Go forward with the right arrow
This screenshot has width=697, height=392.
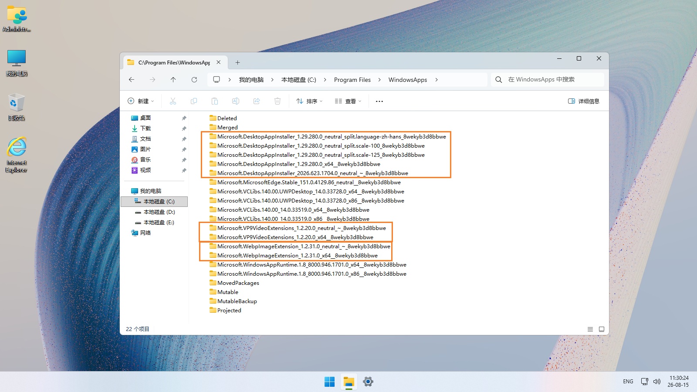coord(152,80)
